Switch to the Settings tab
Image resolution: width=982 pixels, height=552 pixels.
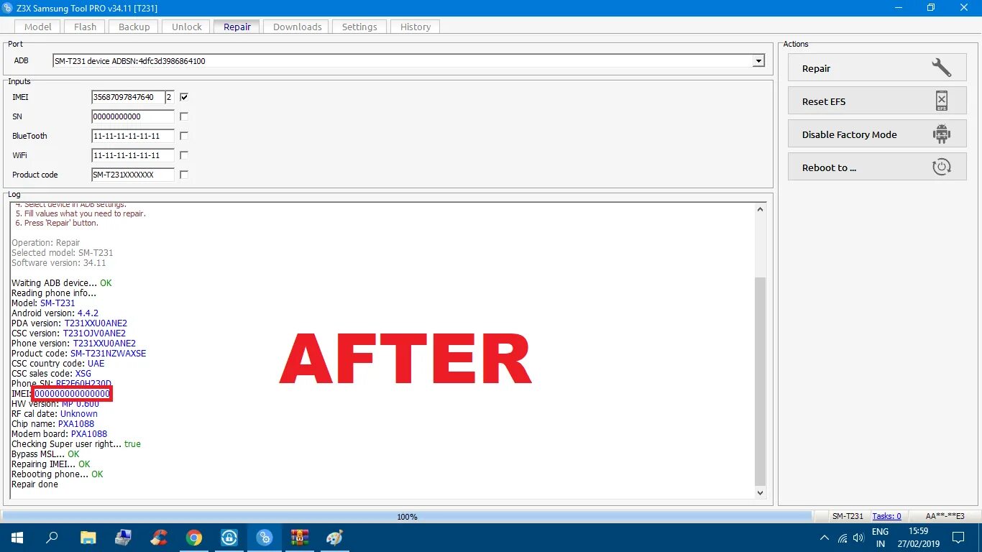click(359, 27)
